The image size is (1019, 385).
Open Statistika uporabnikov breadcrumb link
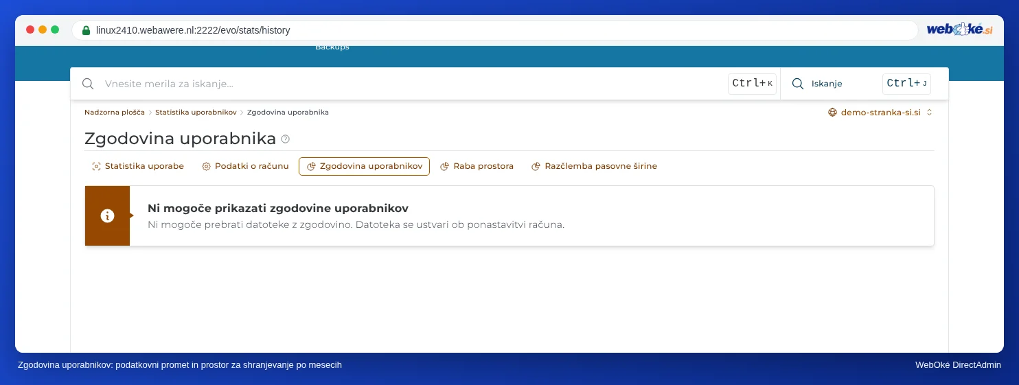pyautogui.click(x=196, y=112)
